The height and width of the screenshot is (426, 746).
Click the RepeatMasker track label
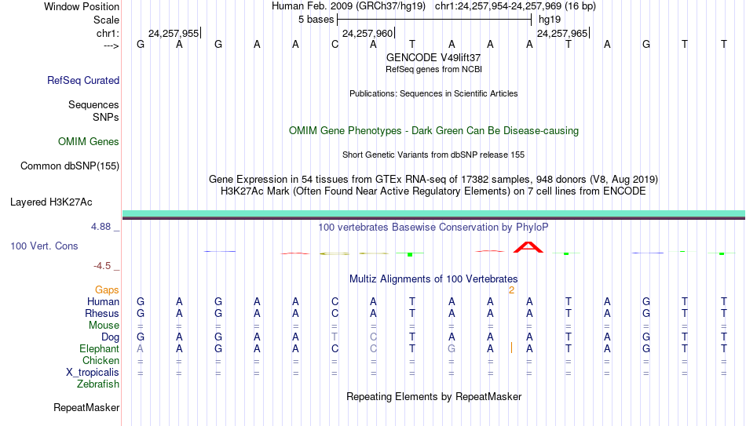[x=86, y=407]
